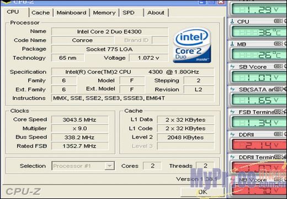Image resolution: width=287 pixels, height=199 pixels.
Task: Click the L1 Code value 2 x 32 KBytes
Action: tap(185, 128)
